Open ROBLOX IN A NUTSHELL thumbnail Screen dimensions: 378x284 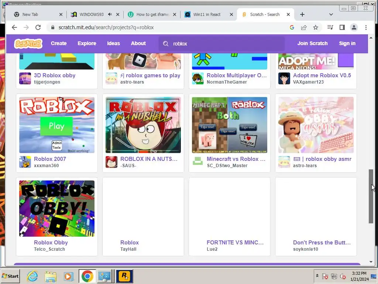[143, 125]
